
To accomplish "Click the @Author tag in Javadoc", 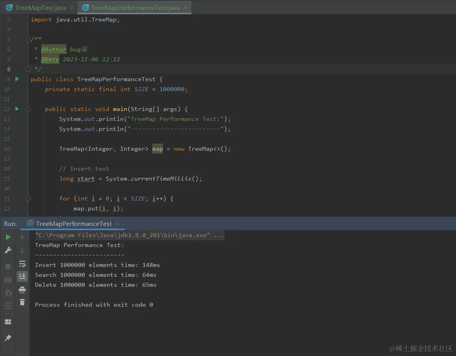I will point(54,49).
